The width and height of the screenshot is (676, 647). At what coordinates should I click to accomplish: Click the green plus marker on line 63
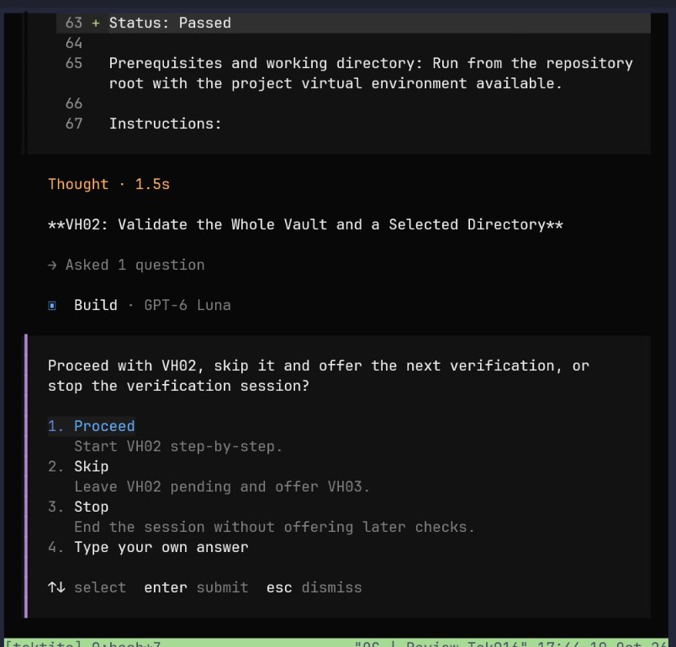coord(96,23)
